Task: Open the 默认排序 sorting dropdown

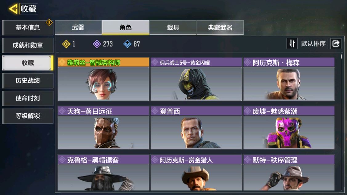Action: 313,44
